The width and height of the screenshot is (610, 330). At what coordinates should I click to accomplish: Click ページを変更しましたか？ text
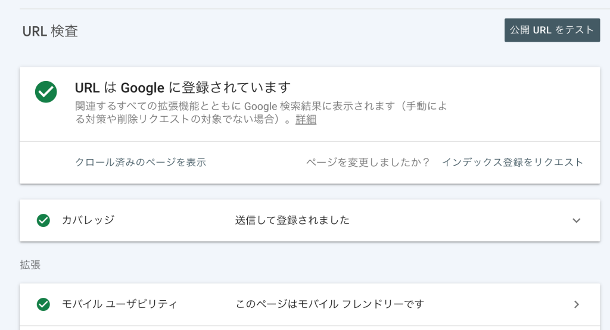368,162
